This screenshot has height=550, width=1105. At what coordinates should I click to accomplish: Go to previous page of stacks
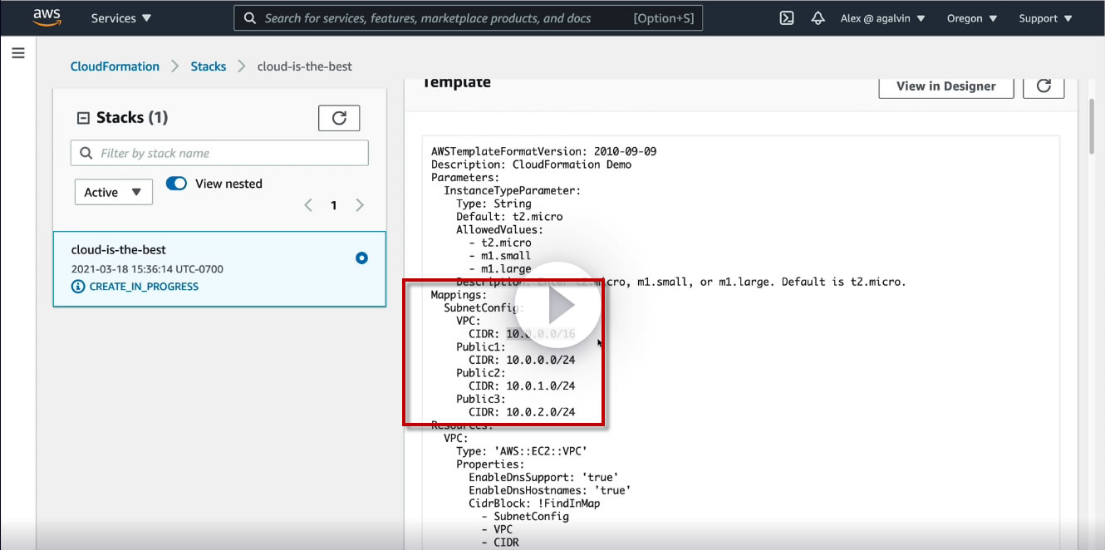[x=308, y=205]
